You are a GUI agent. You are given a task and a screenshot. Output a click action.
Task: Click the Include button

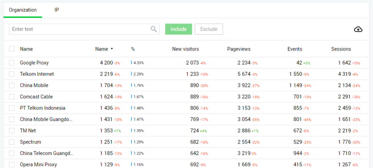(178, 29)
